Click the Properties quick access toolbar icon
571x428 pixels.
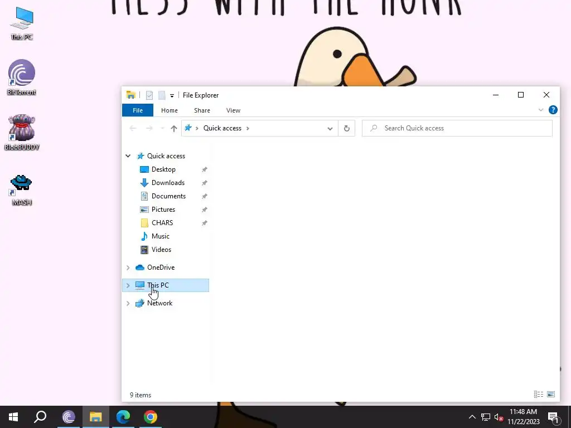click(x=149, y=95)
